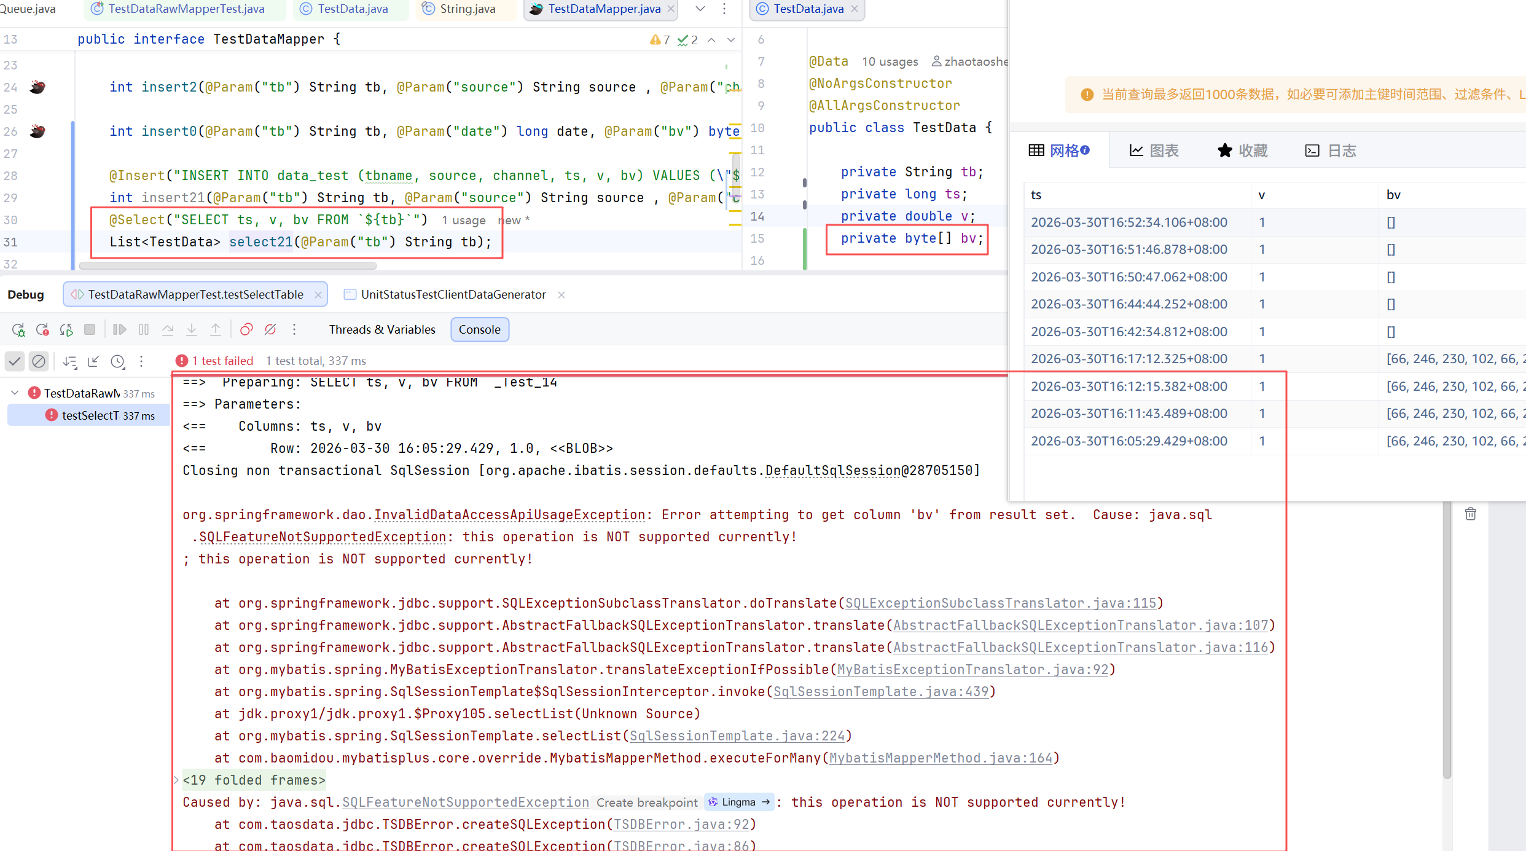Viewport: 1526px width, 851px height.
Task: Click the Rerun debug test icon
Action: point(18,330)
